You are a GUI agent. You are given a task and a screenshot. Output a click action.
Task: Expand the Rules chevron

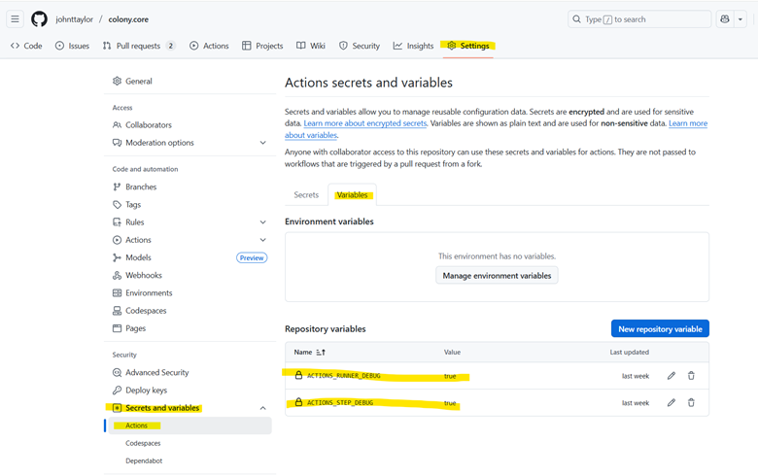click(263, 222)
